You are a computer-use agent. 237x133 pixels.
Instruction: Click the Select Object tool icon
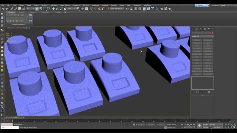[37, 9]
